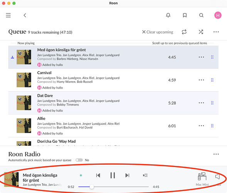Image resolution: width=227 pixels, height=193 pixels.
Task: Click drag handle of Alfie row
Action: point(212,126)
